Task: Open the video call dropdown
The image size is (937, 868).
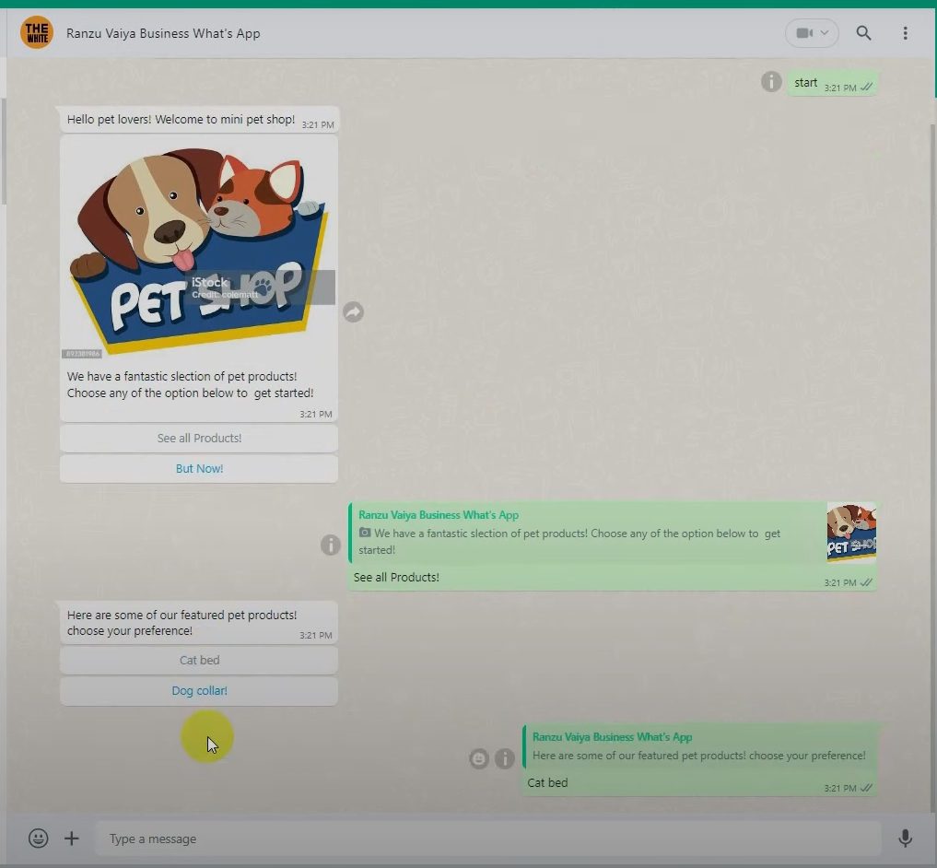Action: [x=812, y=33]
